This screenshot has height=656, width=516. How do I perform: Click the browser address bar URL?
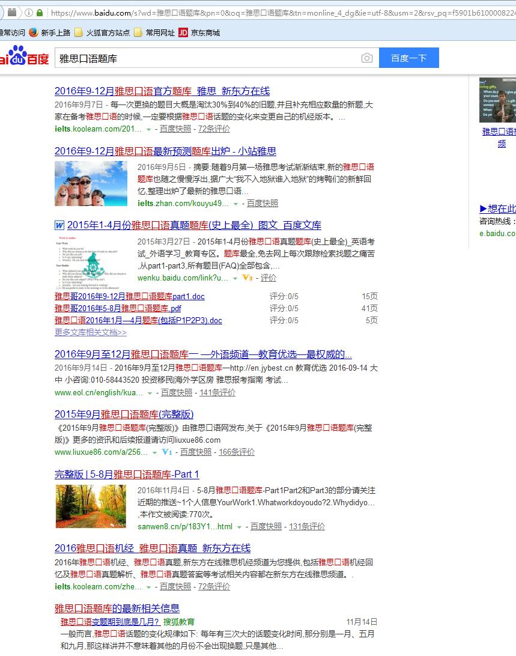[283, 13]
